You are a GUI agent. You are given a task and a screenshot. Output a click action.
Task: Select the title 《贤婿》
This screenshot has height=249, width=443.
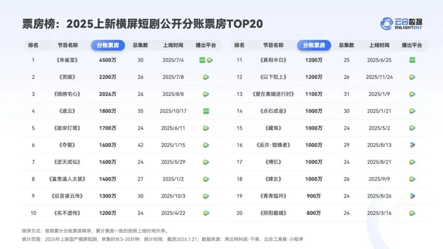(x=67, y=77)
